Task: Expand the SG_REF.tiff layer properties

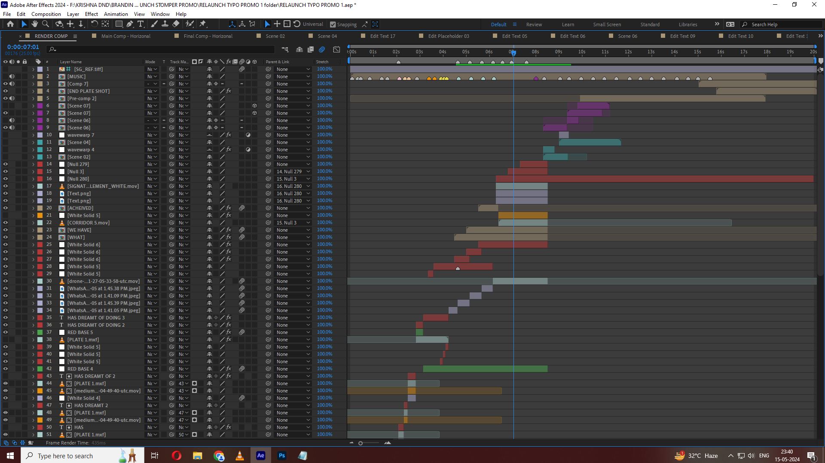Action: tap(33, 69)
